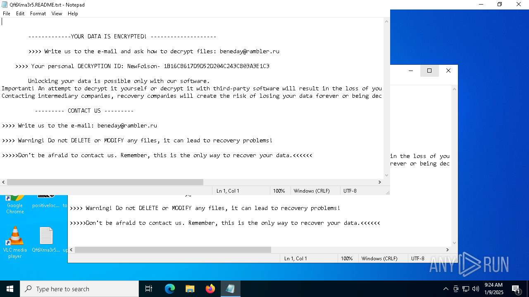This screenshot has width=529, height=297.
Task: Click the front Notepad scroll-down arrow
Action: point(386,175)
